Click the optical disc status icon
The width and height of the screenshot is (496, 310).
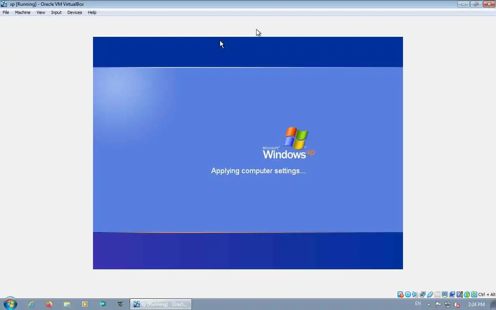coord(408,294)
